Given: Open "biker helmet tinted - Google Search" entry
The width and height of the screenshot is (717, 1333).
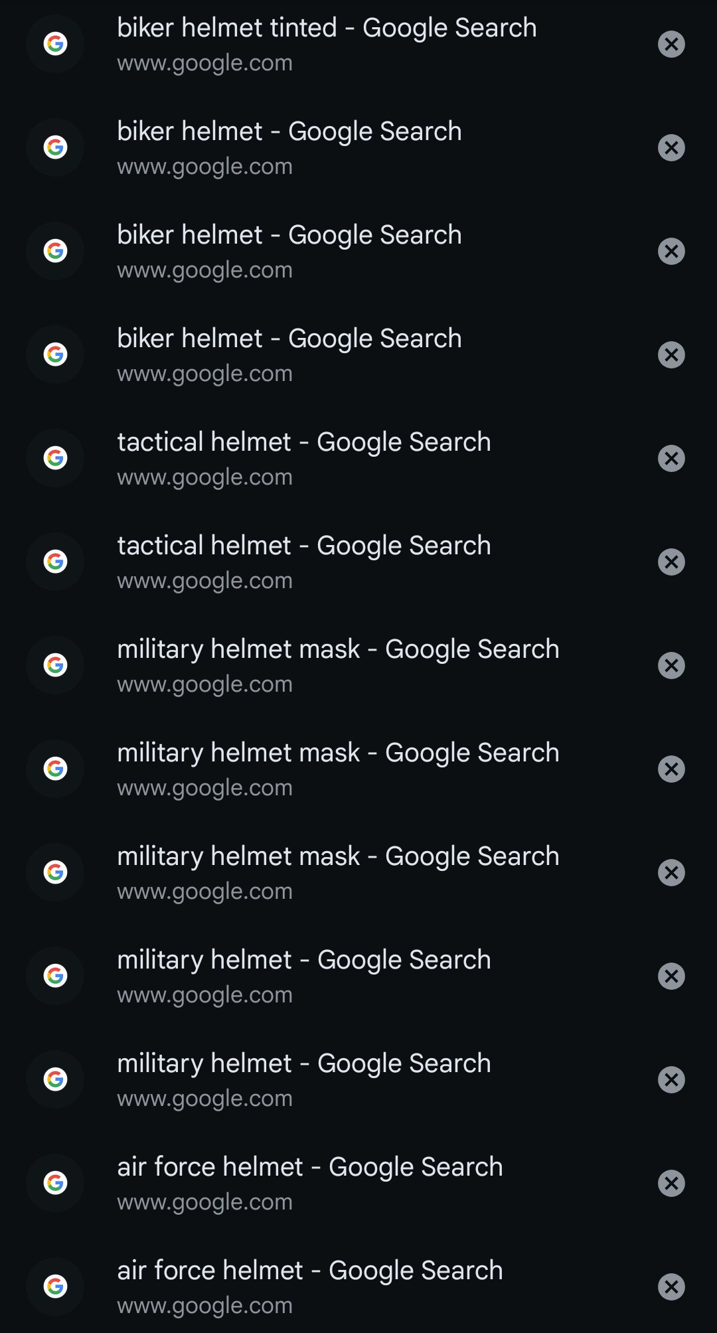Looking at the screenshot, I should (327, 29).
